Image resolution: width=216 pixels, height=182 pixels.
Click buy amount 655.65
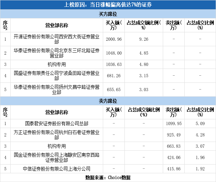pyautogui.click(x=114, y=90)
